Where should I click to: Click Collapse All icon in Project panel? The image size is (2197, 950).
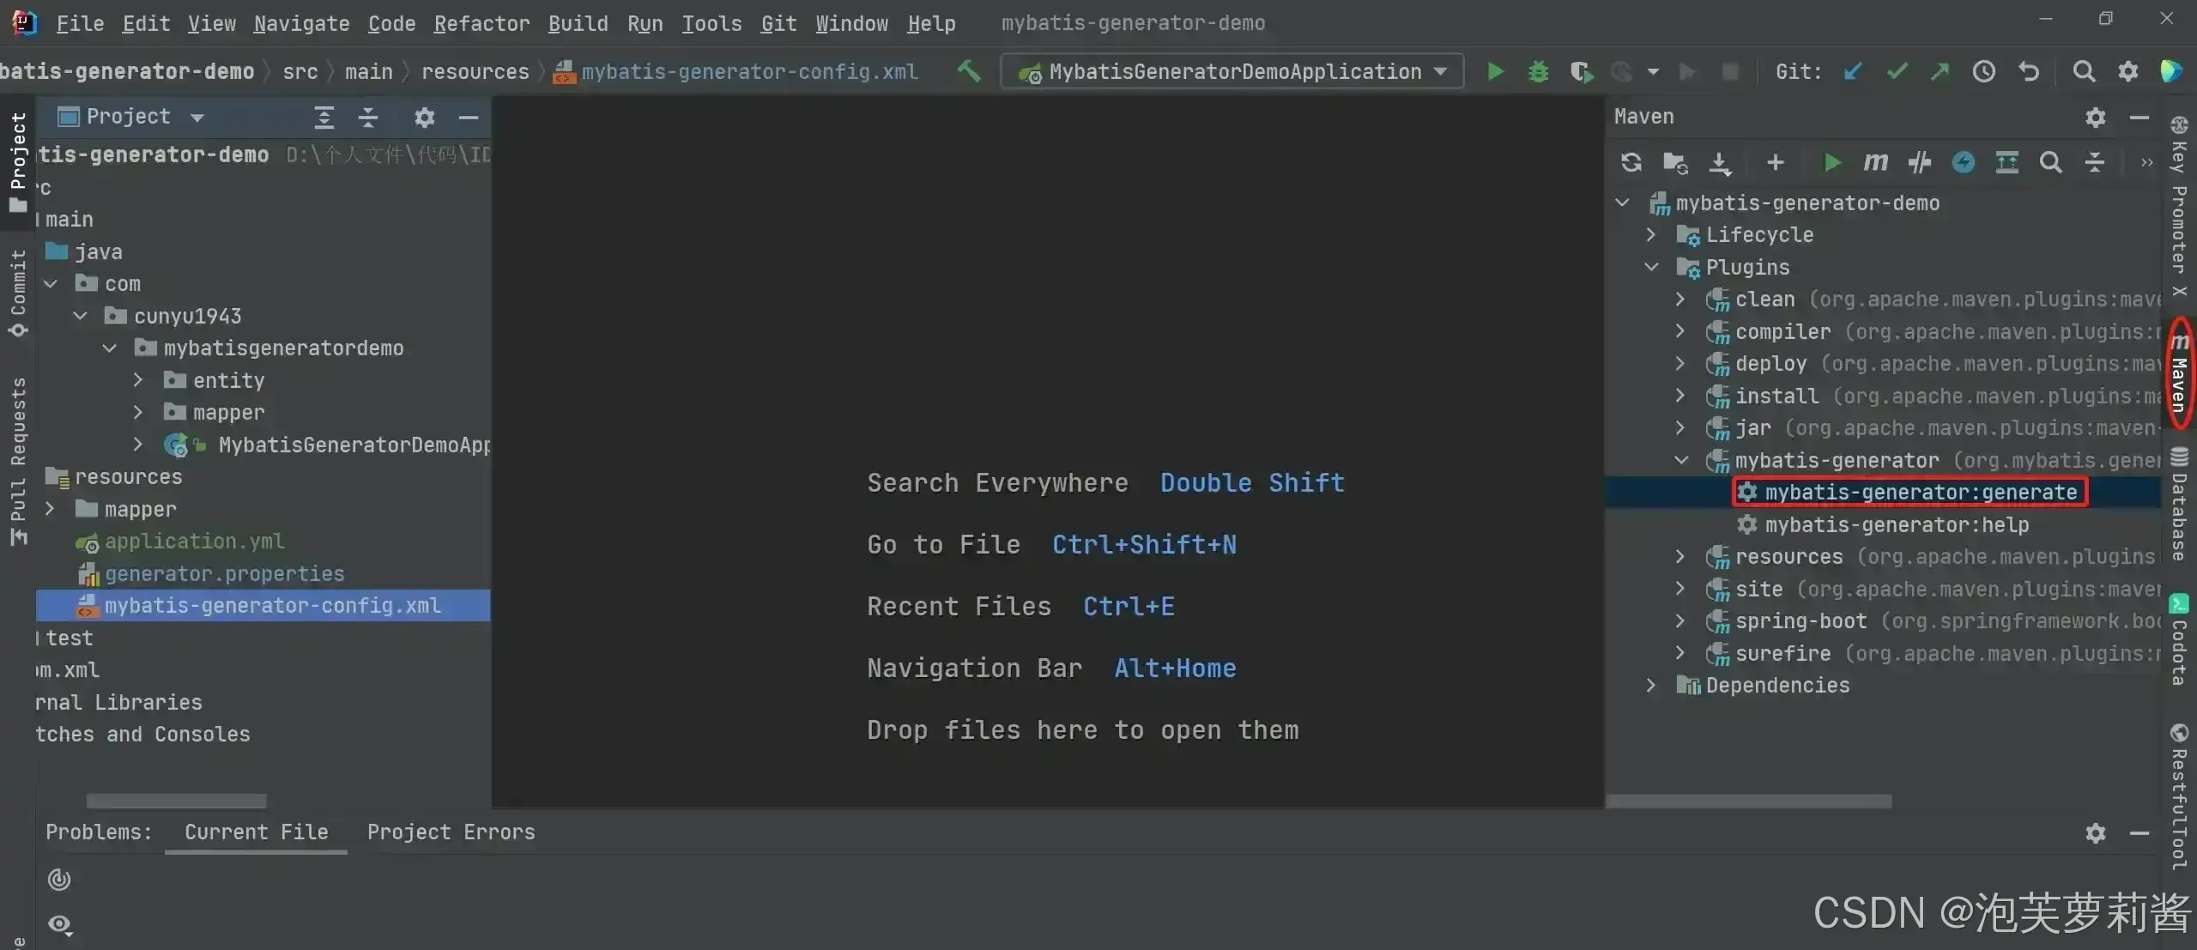(x=368, y=117)
